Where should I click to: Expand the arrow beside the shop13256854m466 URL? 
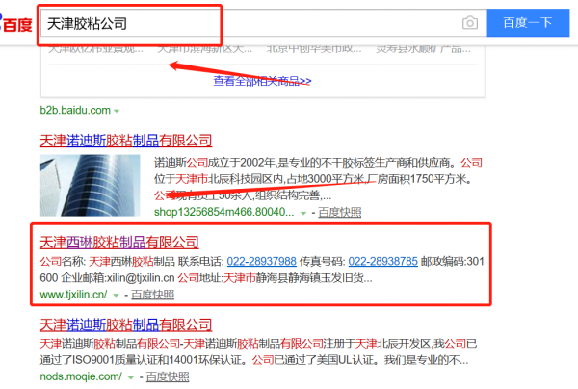click(303, 213)
